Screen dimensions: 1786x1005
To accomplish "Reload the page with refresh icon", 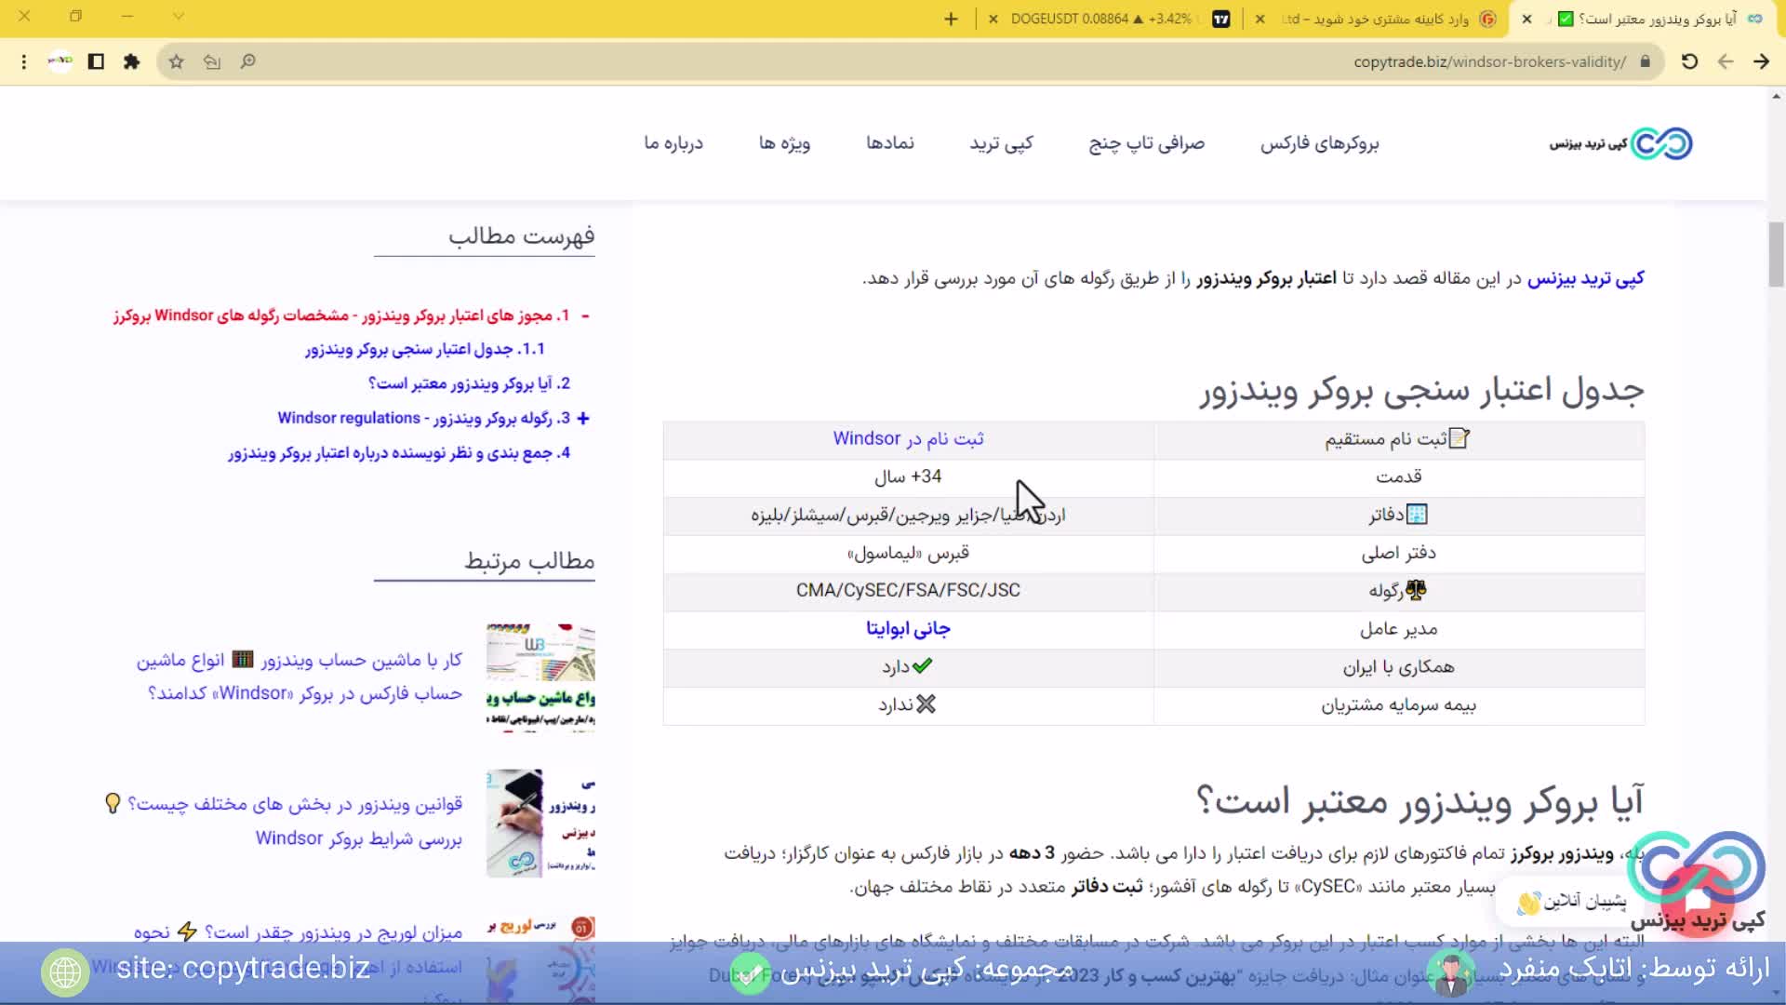I will [x=1689, y=61].
